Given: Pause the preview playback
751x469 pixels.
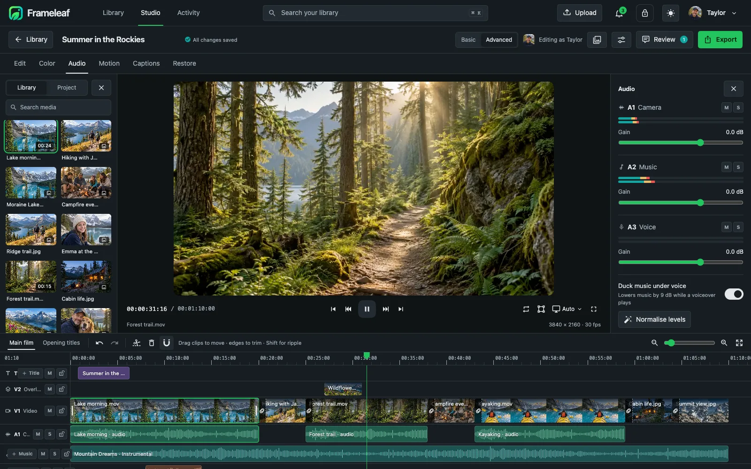Looking at the screenshot, I should [367, 309].
